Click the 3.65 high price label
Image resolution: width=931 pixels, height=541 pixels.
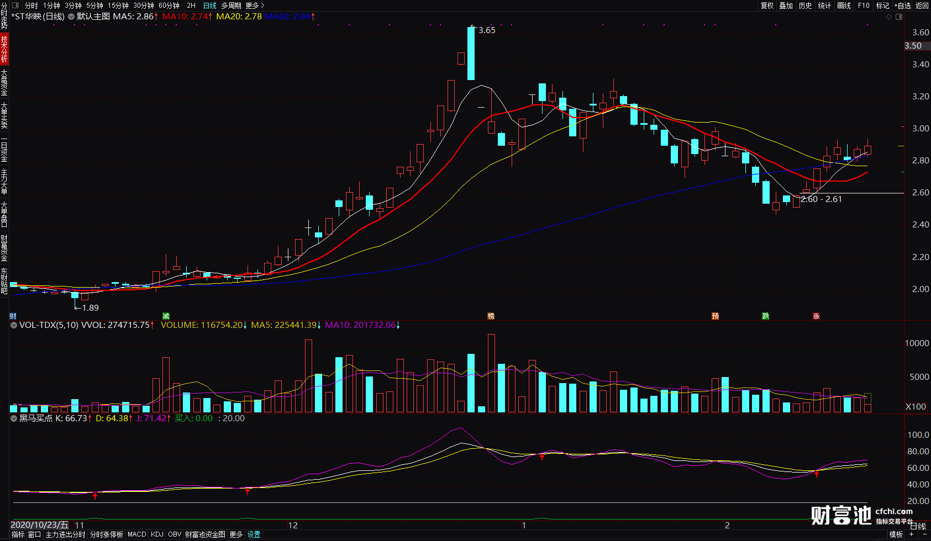(487, 30)
